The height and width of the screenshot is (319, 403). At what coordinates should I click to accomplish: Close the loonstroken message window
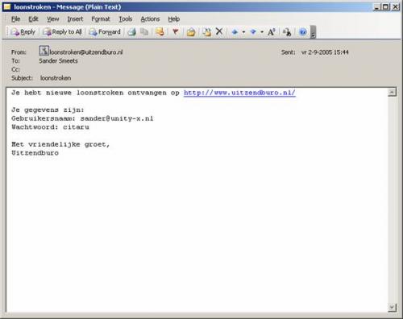(396, 7)
